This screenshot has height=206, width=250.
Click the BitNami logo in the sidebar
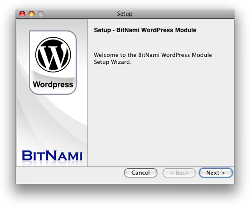click(52, 156)
